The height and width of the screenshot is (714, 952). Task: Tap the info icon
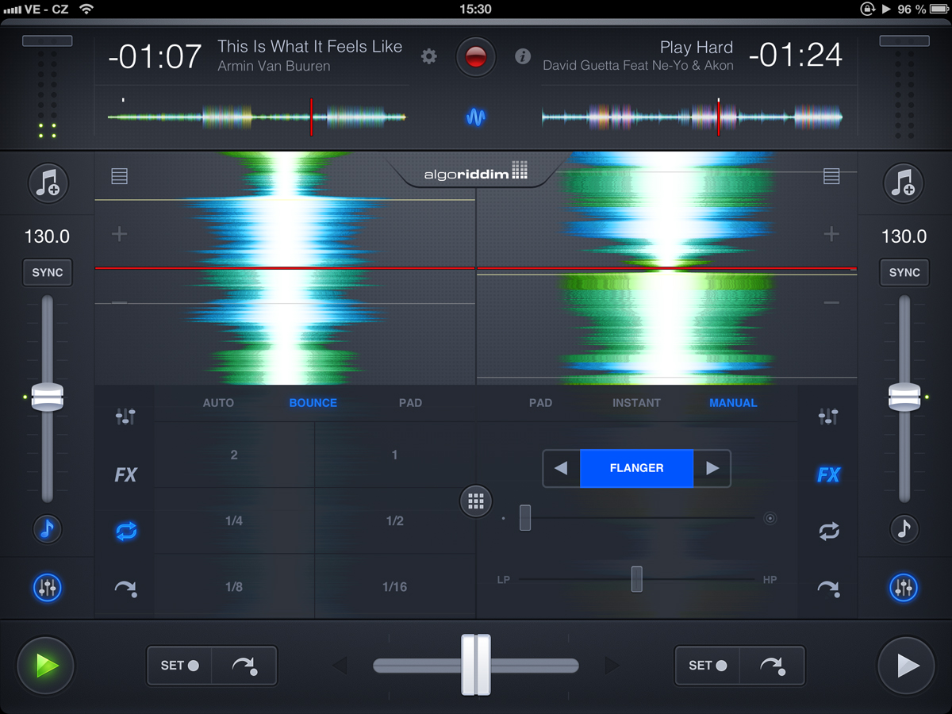(522, 56)
